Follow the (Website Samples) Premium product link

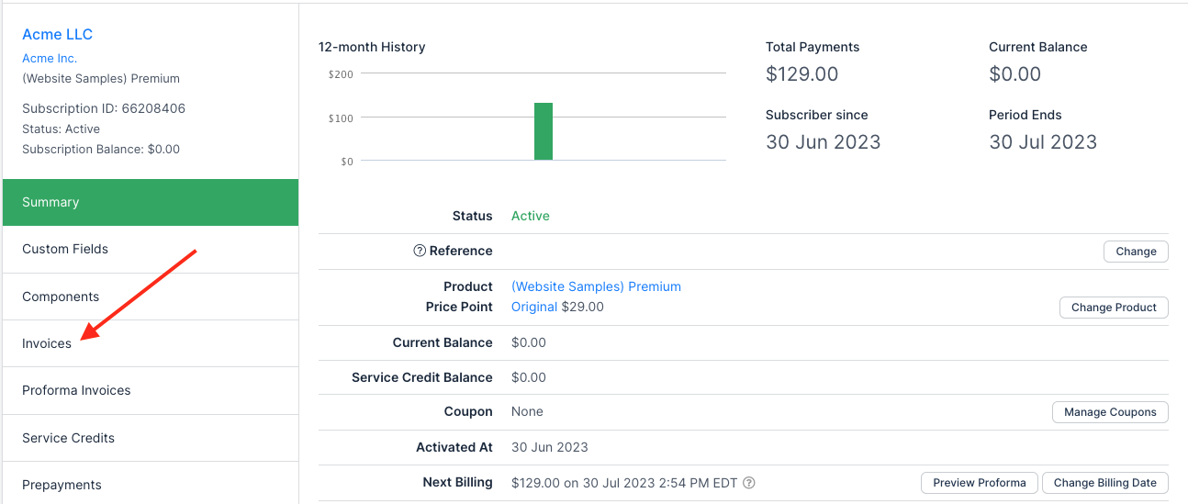(x=596, y=286)
